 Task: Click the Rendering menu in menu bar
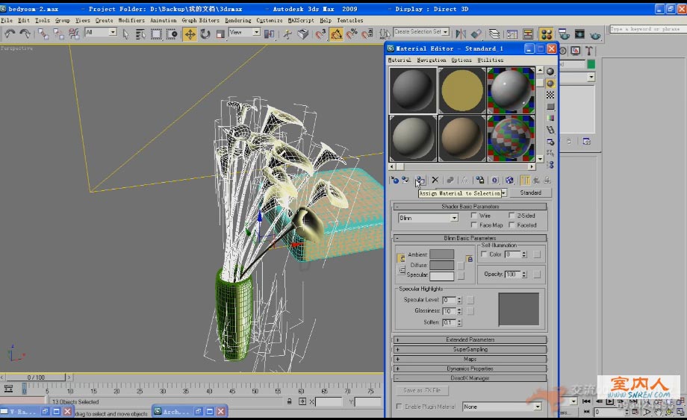[x=238, y=20]
